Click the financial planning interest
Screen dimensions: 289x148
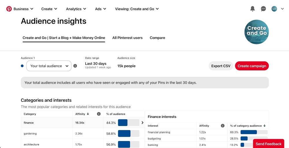[159, 132]
